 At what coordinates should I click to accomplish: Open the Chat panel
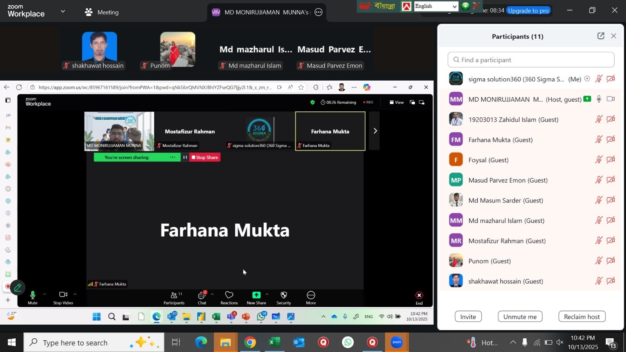click(202, 296)
